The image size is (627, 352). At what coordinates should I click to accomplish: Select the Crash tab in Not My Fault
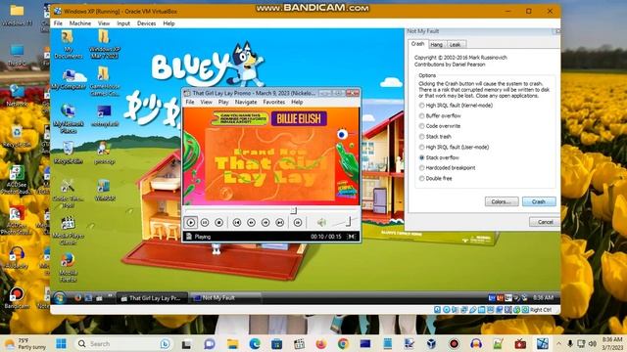coord(418,44)
